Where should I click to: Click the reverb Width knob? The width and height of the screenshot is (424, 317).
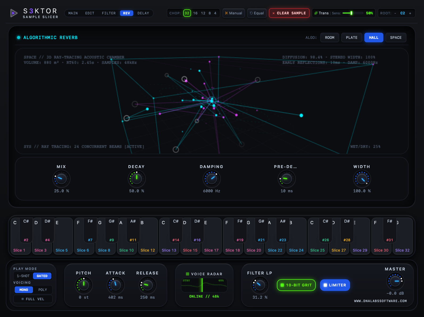click(362, 179)
